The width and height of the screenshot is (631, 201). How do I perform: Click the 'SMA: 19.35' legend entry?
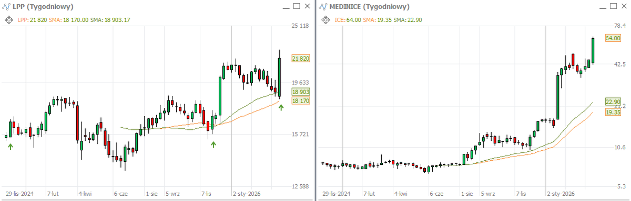[x=377, y=20]
